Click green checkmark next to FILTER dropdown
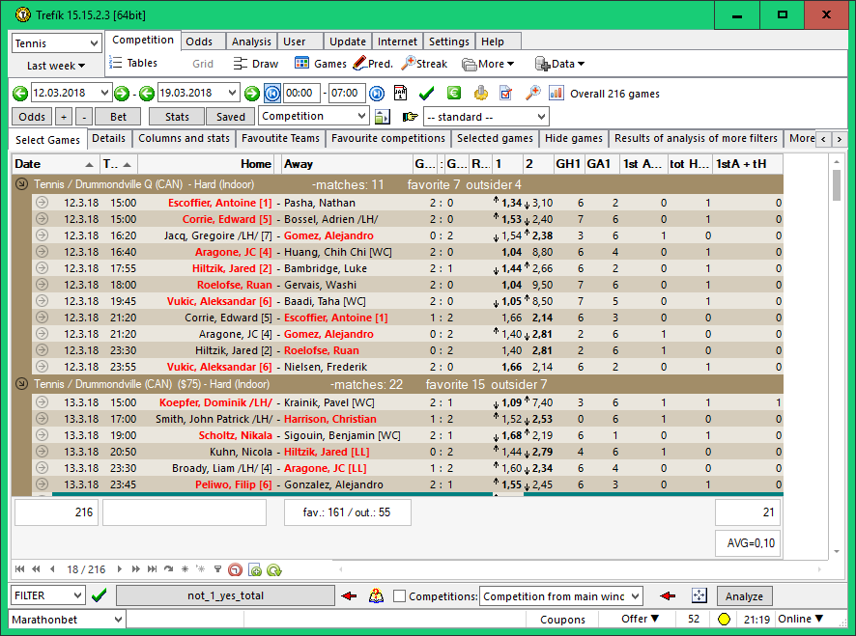This screenshot has height=636, width=856. pos(99,596)
